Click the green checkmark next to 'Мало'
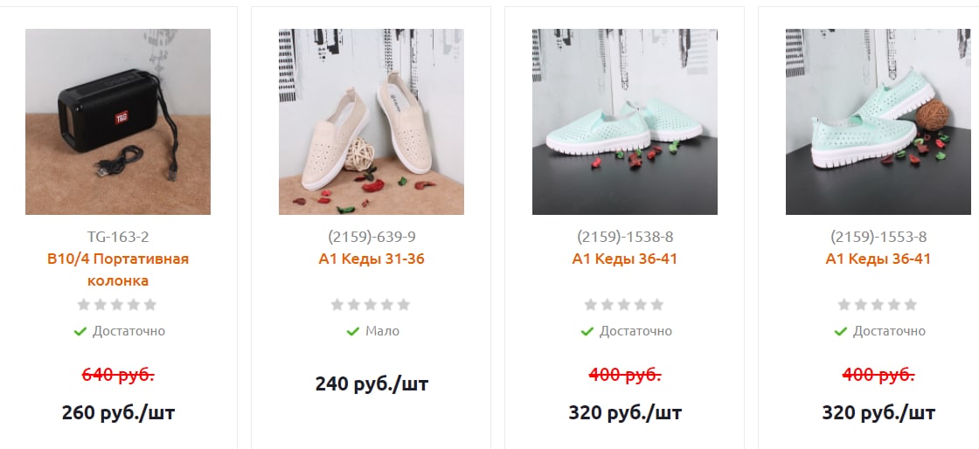This screenshot has width=979, height=449. 353,331
